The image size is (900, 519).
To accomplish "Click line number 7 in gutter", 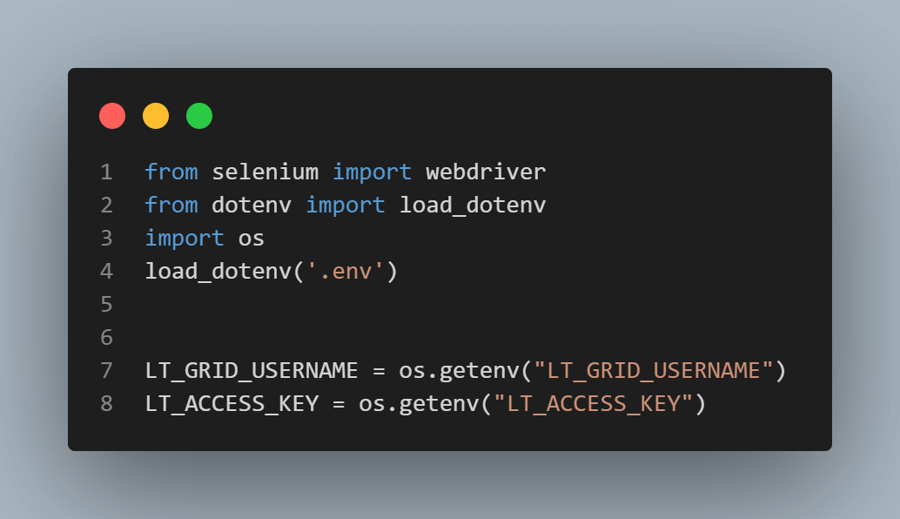I will coord(106,371).
